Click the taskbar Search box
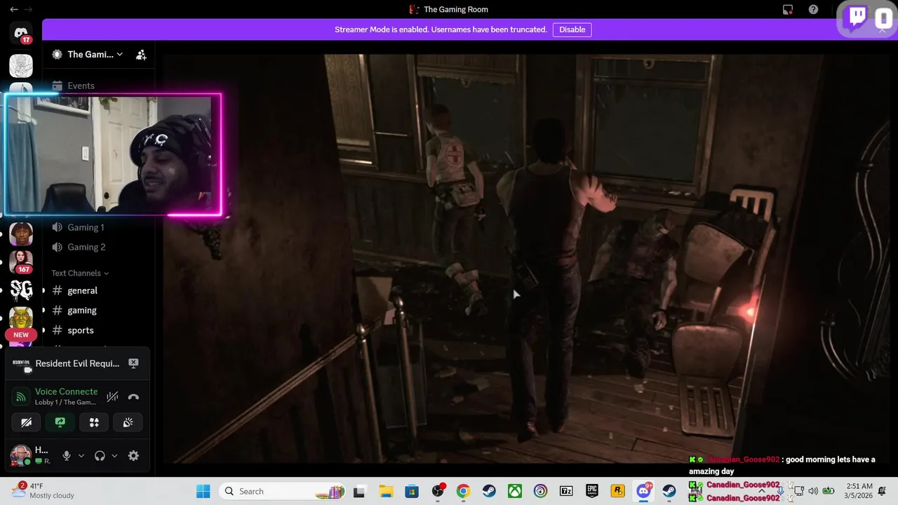This screenshot has width=898, height=505. [x=283, y=491]
